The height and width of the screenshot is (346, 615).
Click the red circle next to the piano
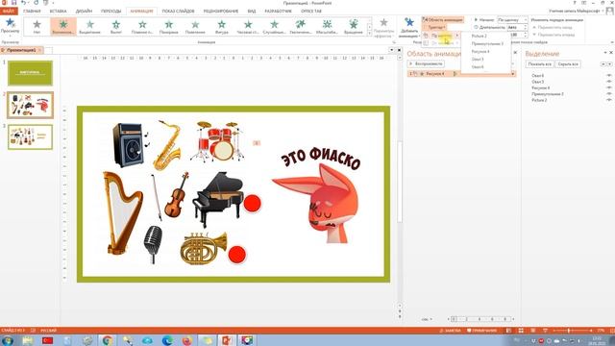252,203
